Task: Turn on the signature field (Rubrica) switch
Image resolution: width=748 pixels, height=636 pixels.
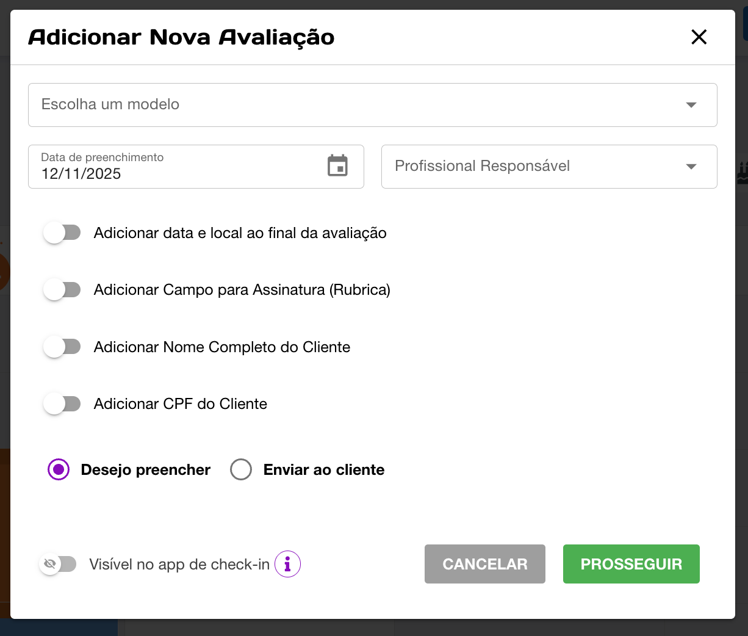Action: (x=62, y=289)
